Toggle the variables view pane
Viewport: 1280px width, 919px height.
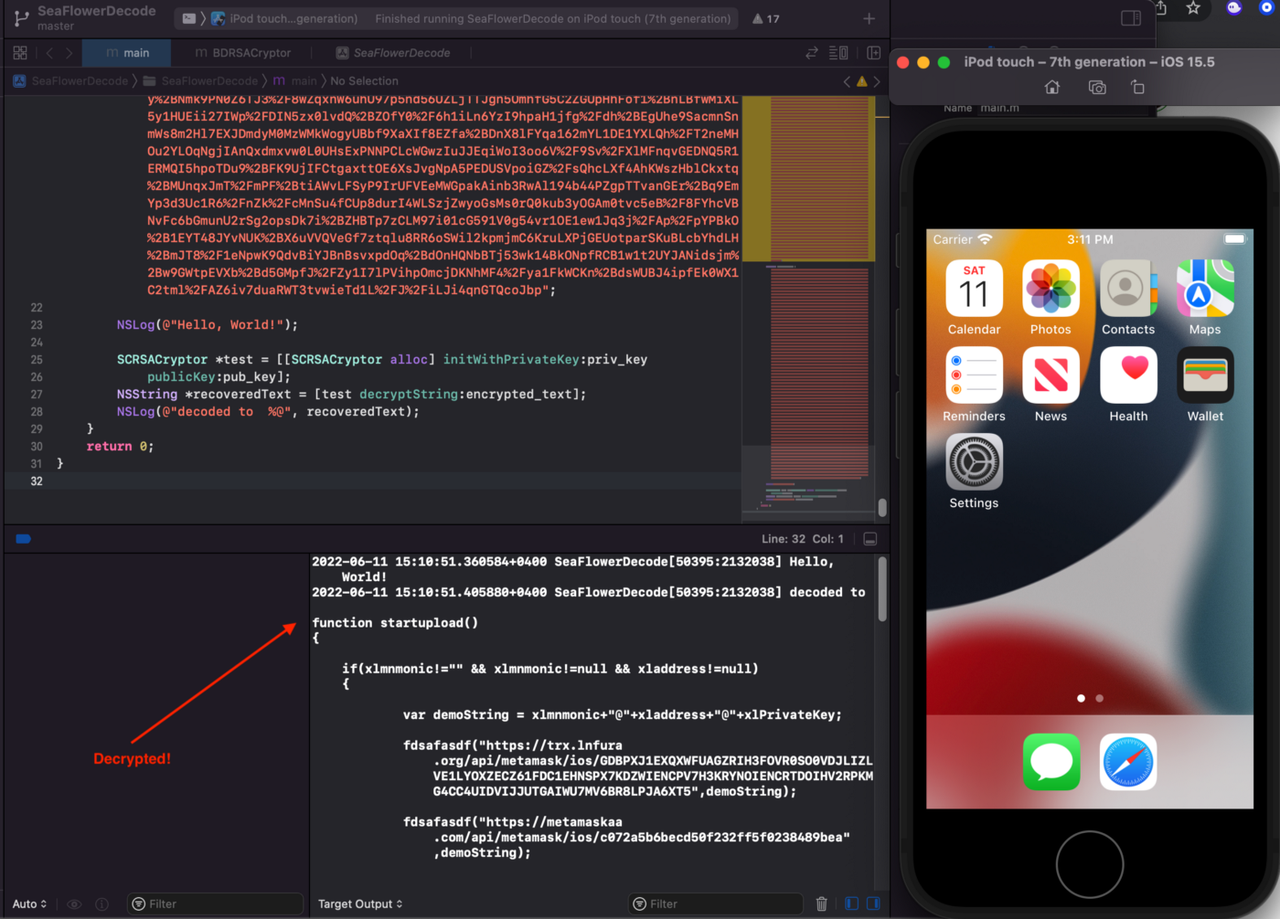point(851,904)
